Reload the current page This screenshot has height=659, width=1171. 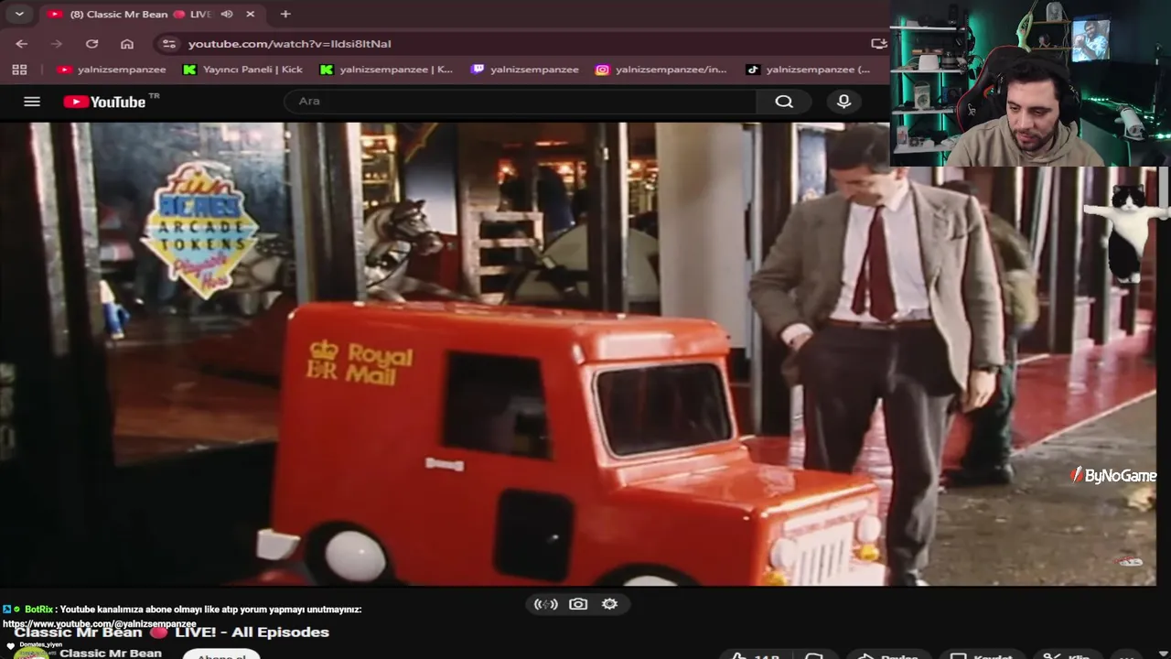point(91,44)
